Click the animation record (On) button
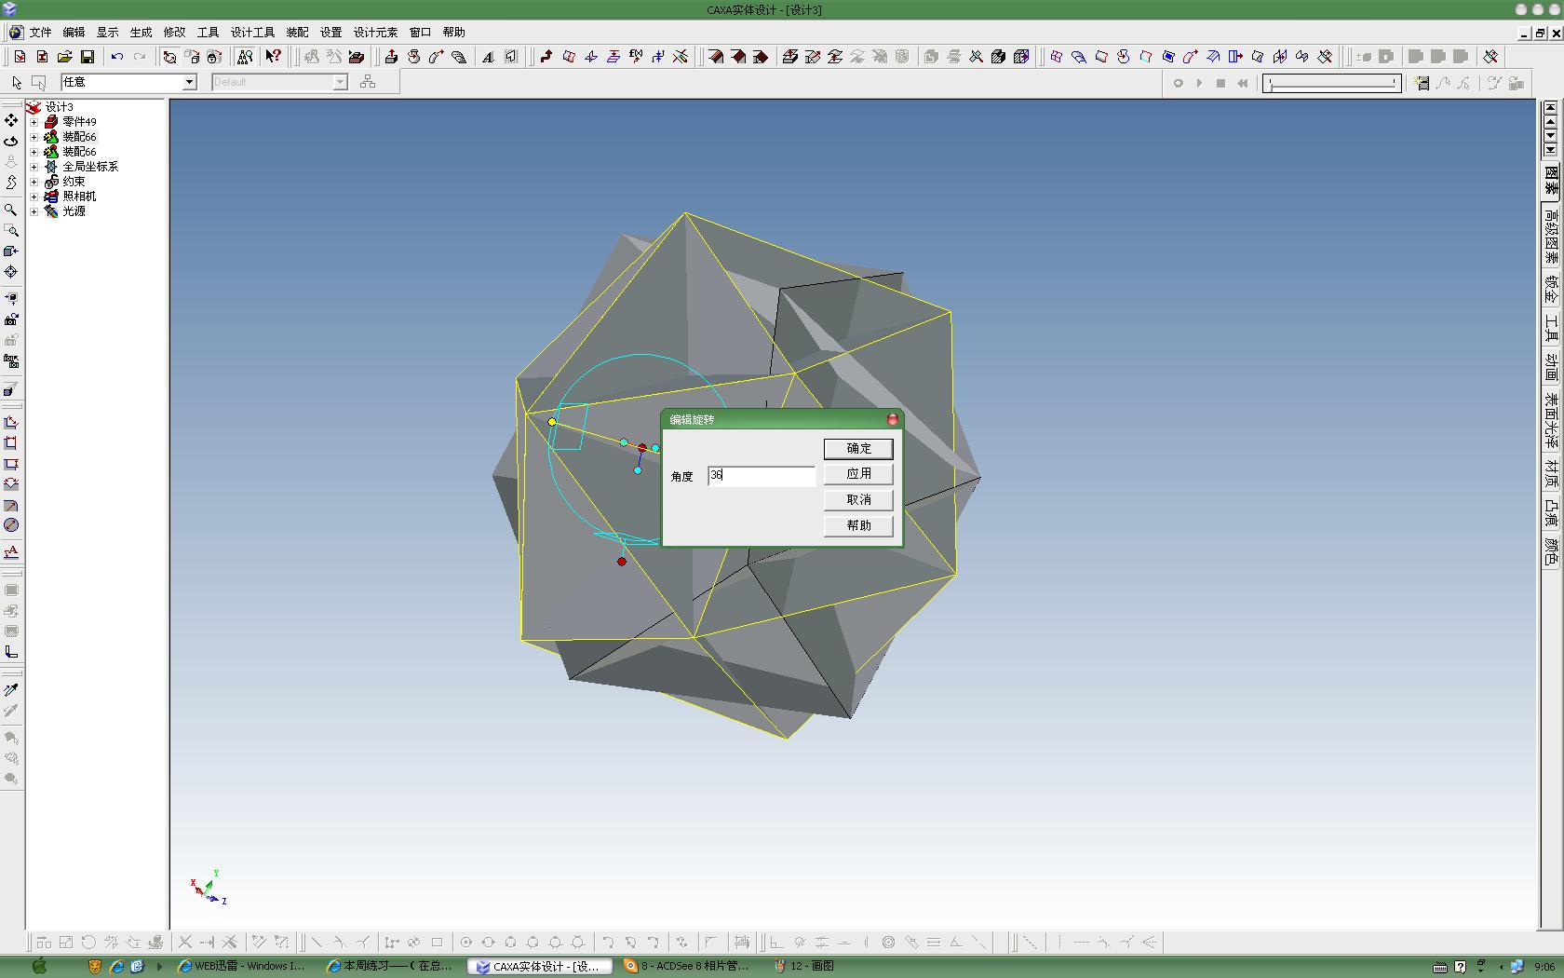 [1178, 83]
